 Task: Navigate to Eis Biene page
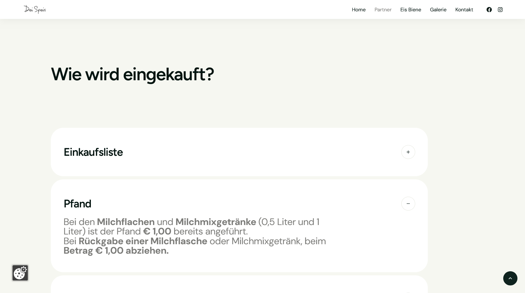coord(410,9)
